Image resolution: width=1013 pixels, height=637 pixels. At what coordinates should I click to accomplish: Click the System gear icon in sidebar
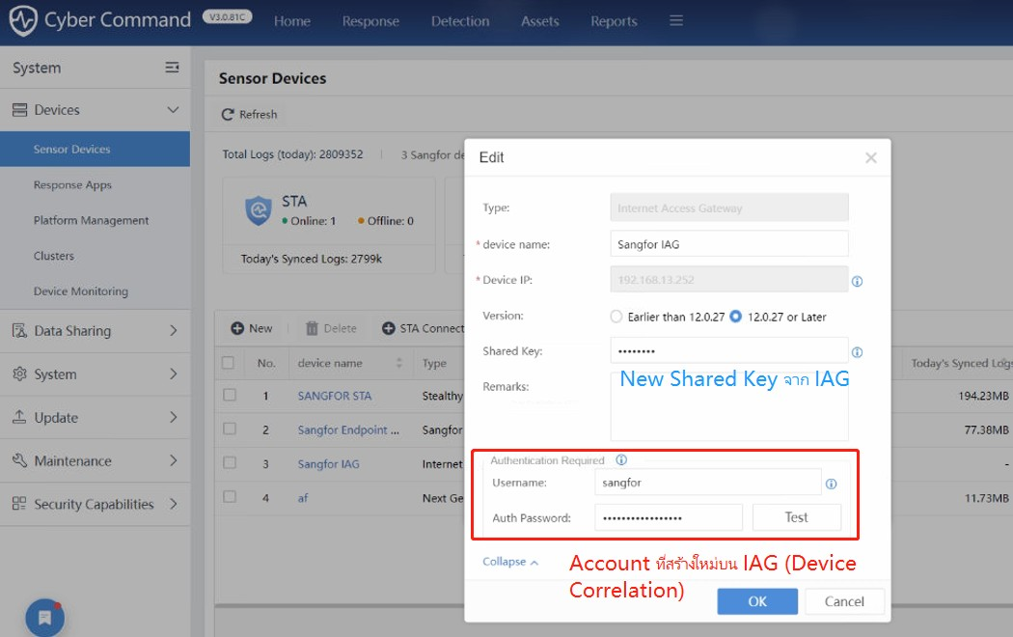pyautogui.click(x=20, y=374)
